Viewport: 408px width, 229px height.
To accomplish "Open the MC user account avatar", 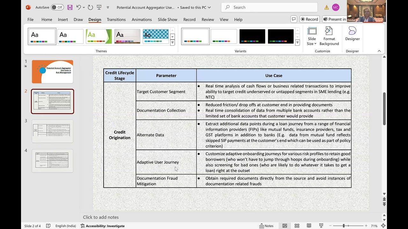I will coord(335,7).
